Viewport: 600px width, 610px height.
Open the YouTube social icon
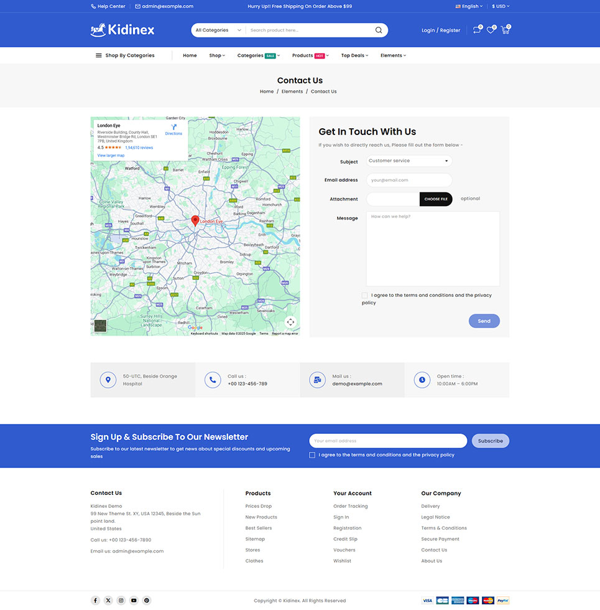(134, 600)
